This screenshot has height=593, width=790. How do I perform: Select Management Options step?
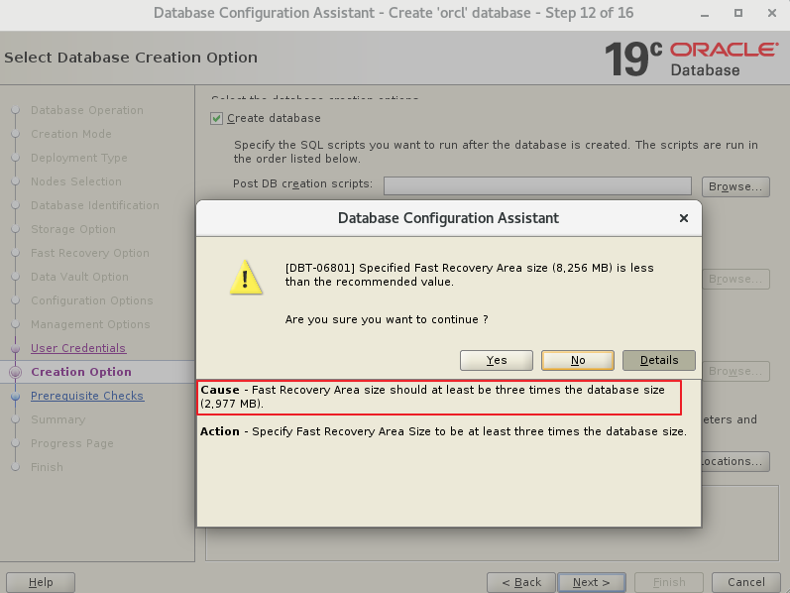pyautogui.click(x=90, y=324)
